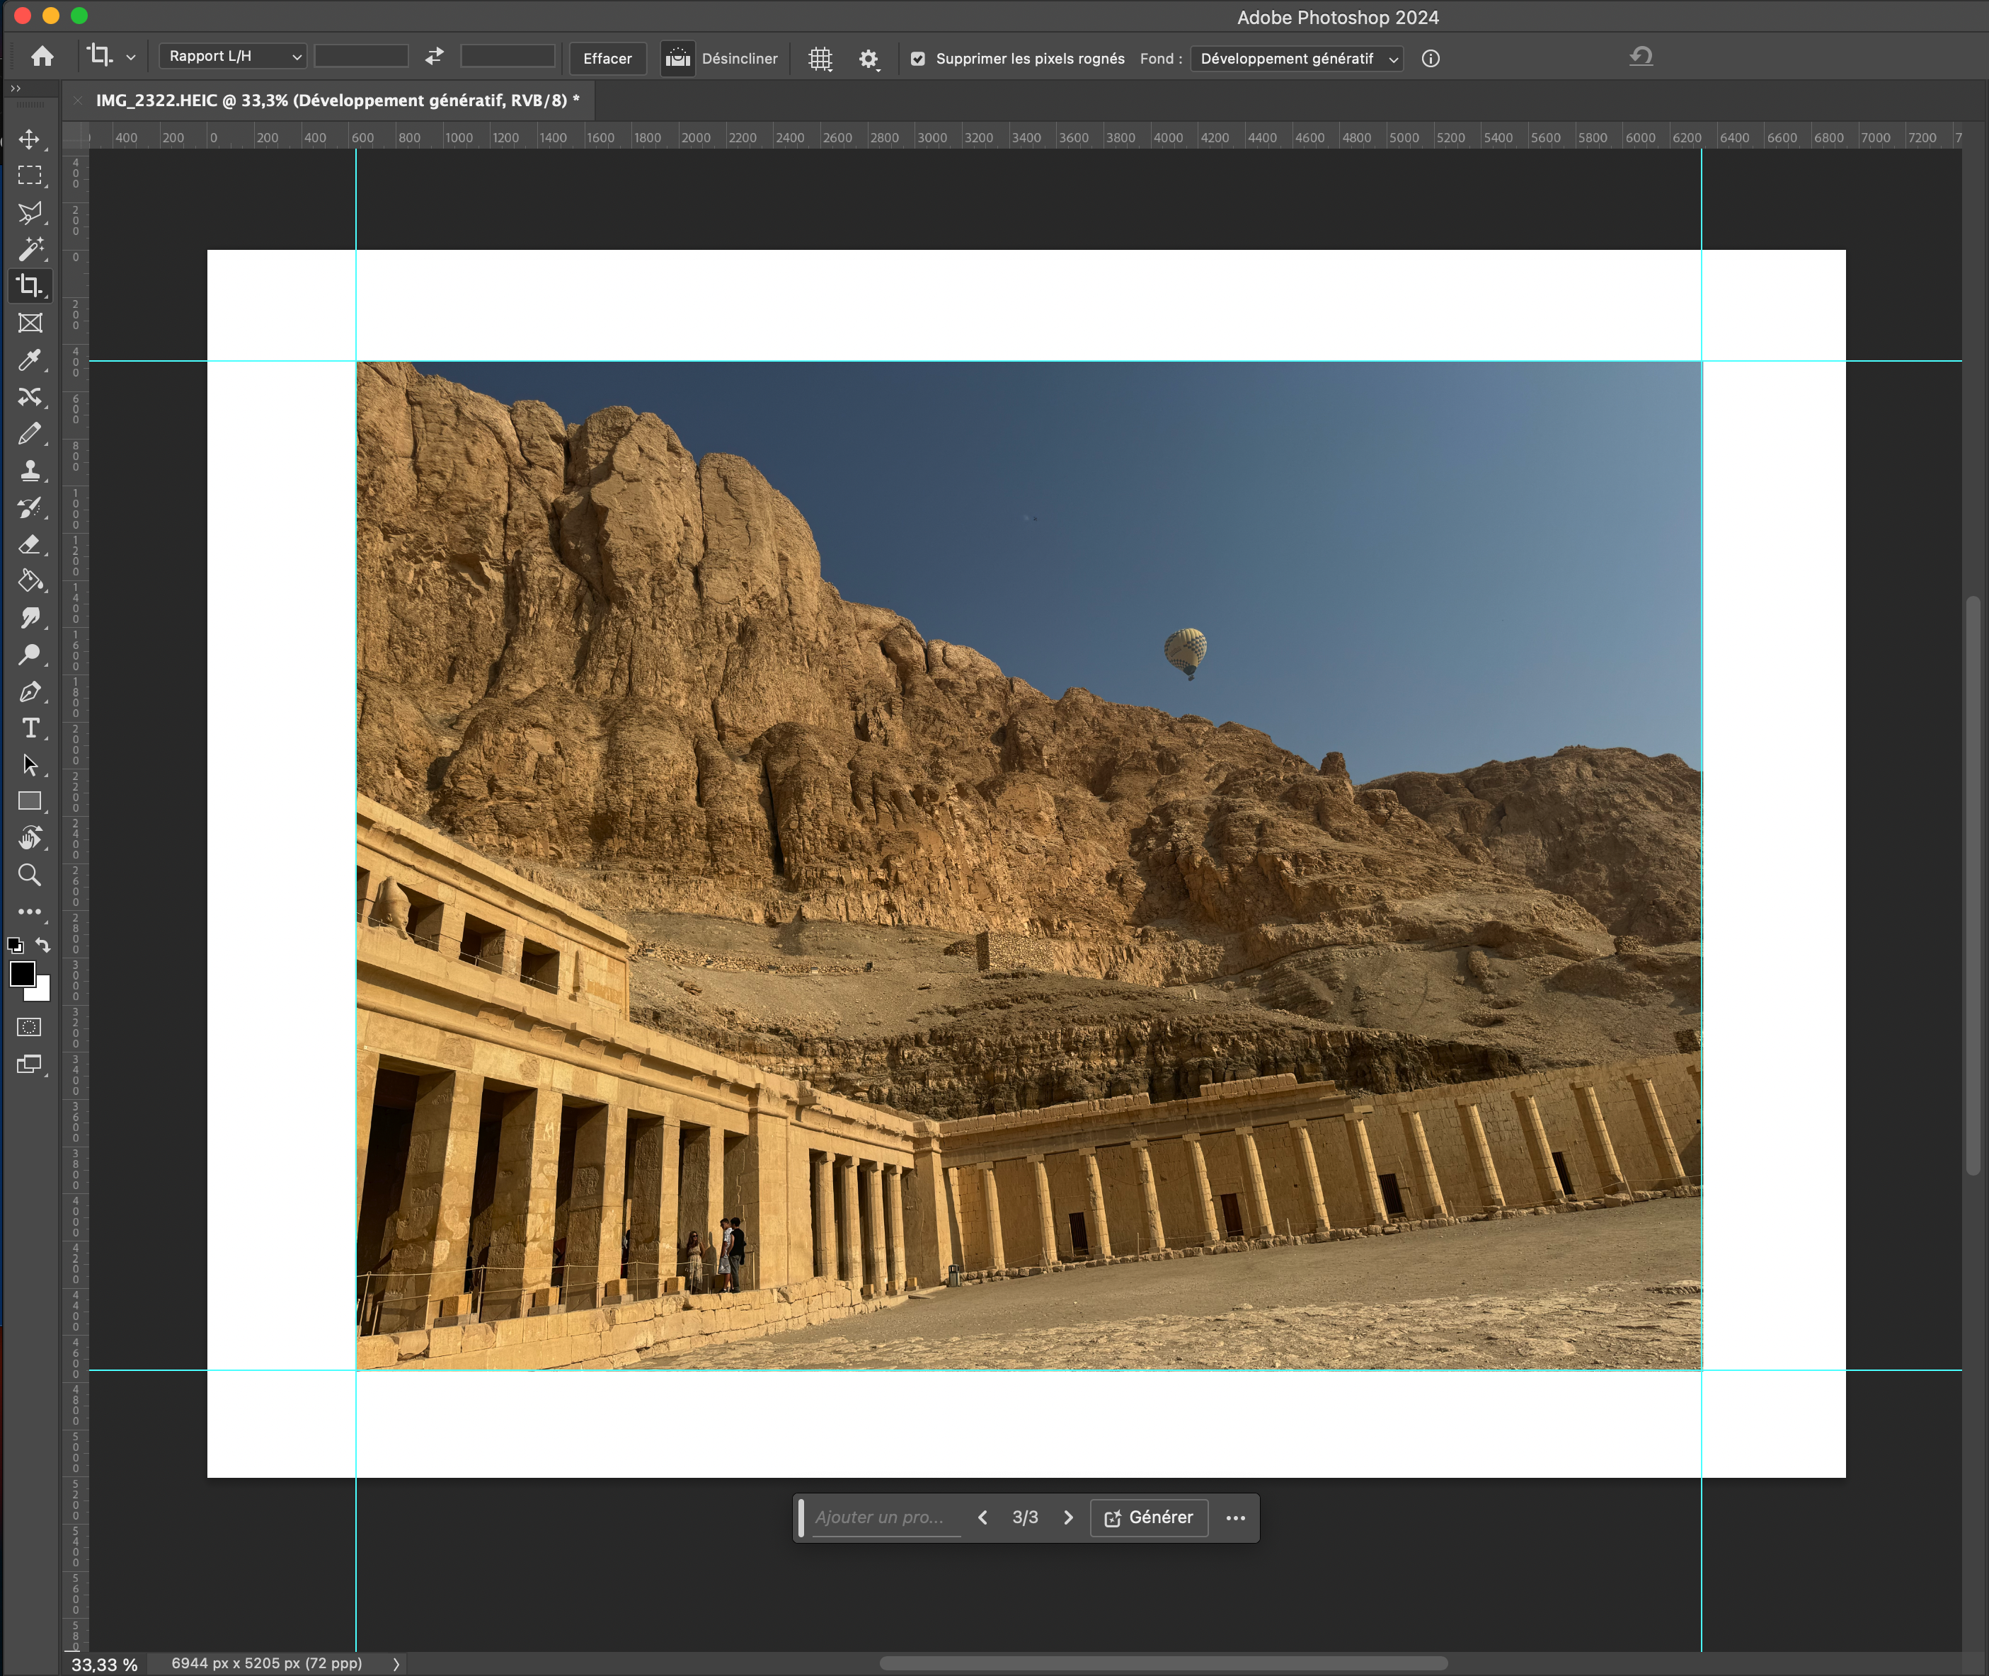Click the vertical scrollbar
This screenshot has width=1989, height=1676.
1973,885
